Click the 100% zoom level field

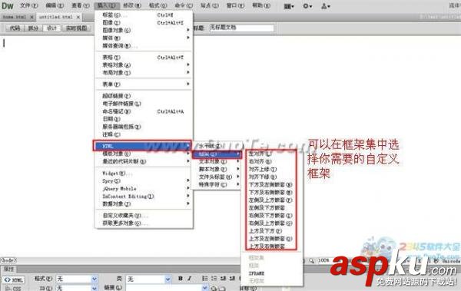point(323,260)
